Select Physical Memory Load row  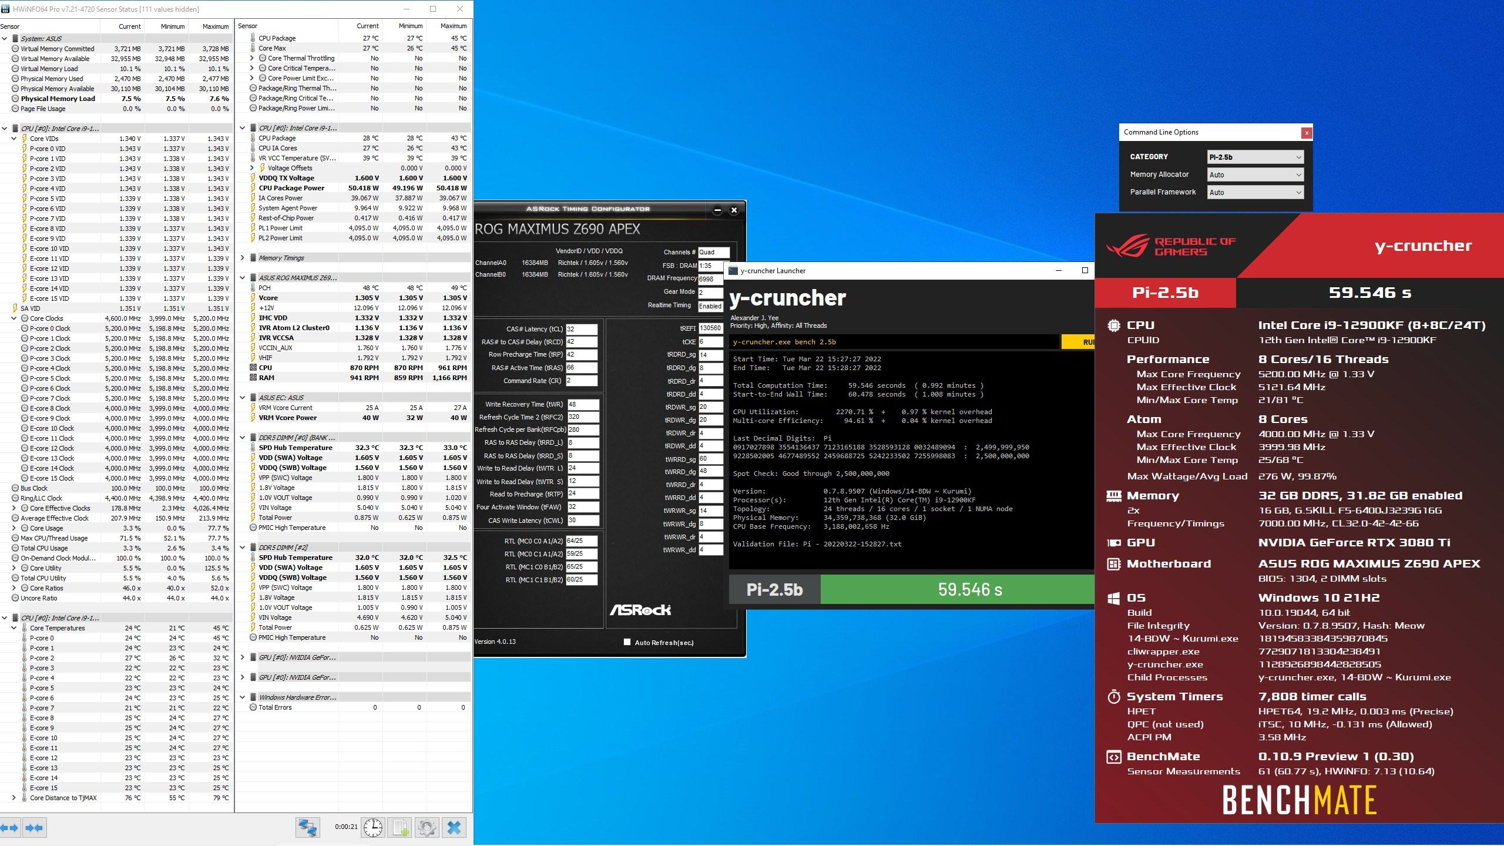coord(116,99)
